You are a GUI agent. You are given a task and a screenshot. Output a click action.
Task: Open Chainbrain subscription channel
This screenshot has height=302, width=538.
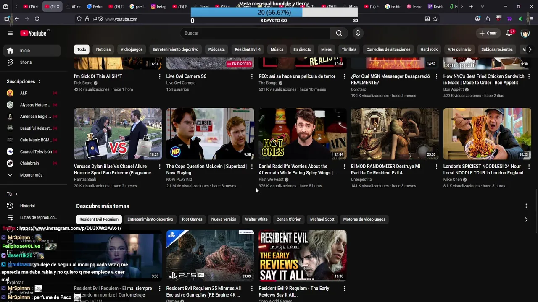pos(32,163)
